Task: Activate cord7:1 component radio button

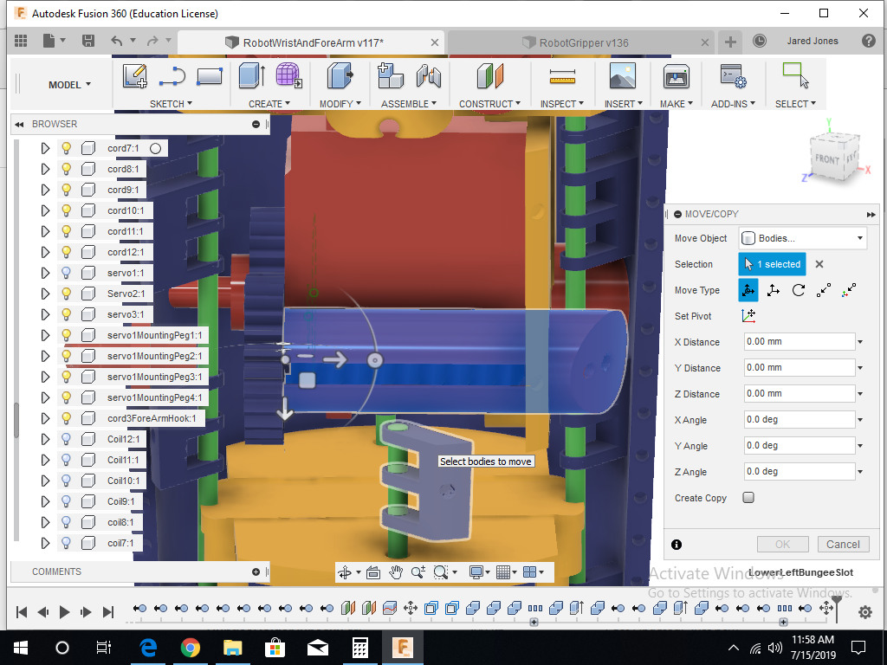Action: click(156, 148)
